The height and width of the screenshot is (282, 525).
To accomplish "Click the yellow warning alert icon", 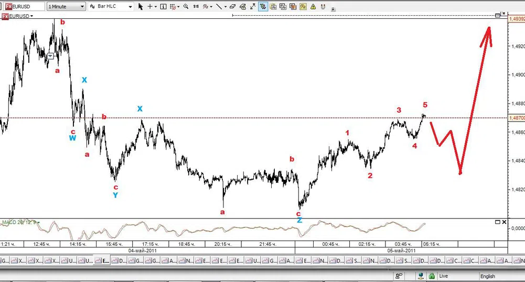I will pos(313,7).
